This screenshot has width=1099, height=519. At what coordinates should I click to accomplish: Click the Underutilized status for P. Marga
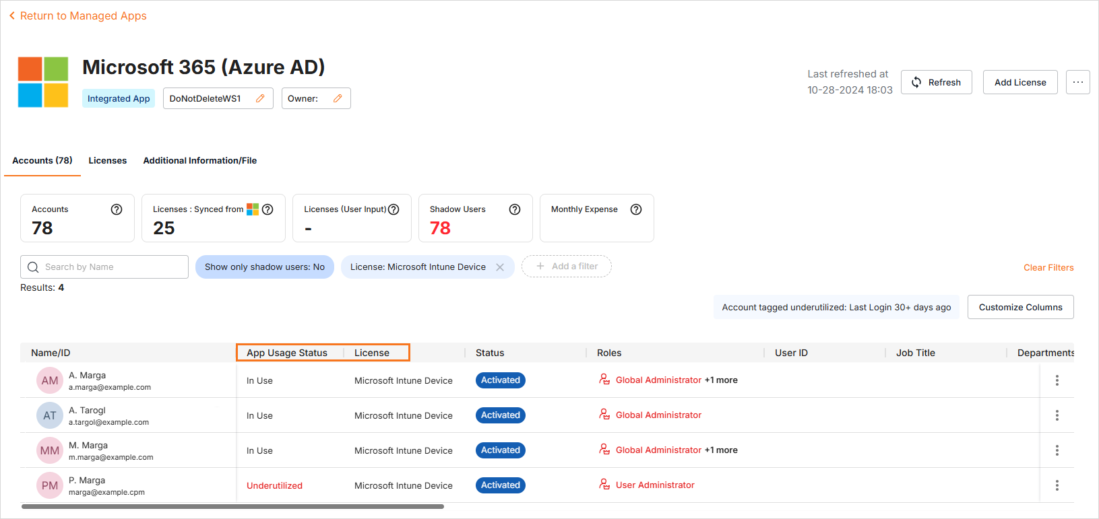[274, 485]
